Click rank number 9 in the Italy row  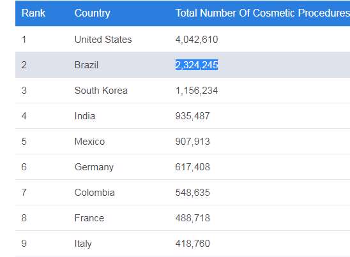[x=24, y=244]
